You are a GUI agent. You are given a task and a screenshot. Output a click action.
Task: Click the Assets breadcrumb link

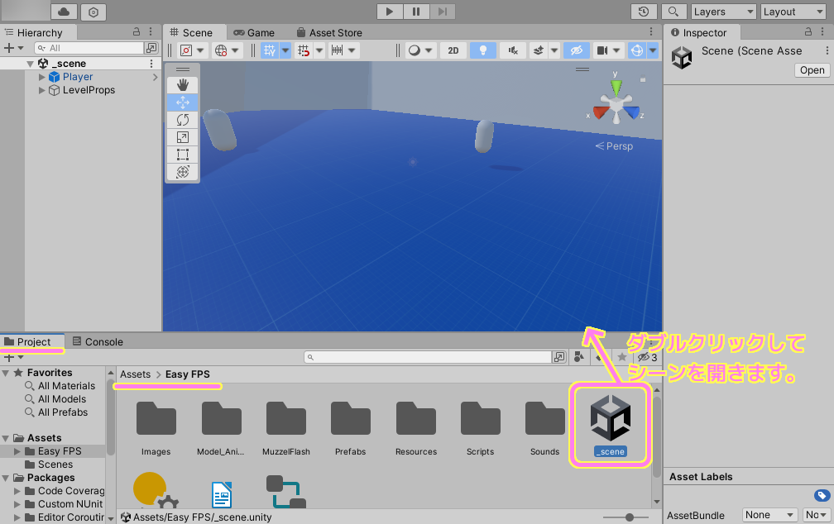[134, 374]
